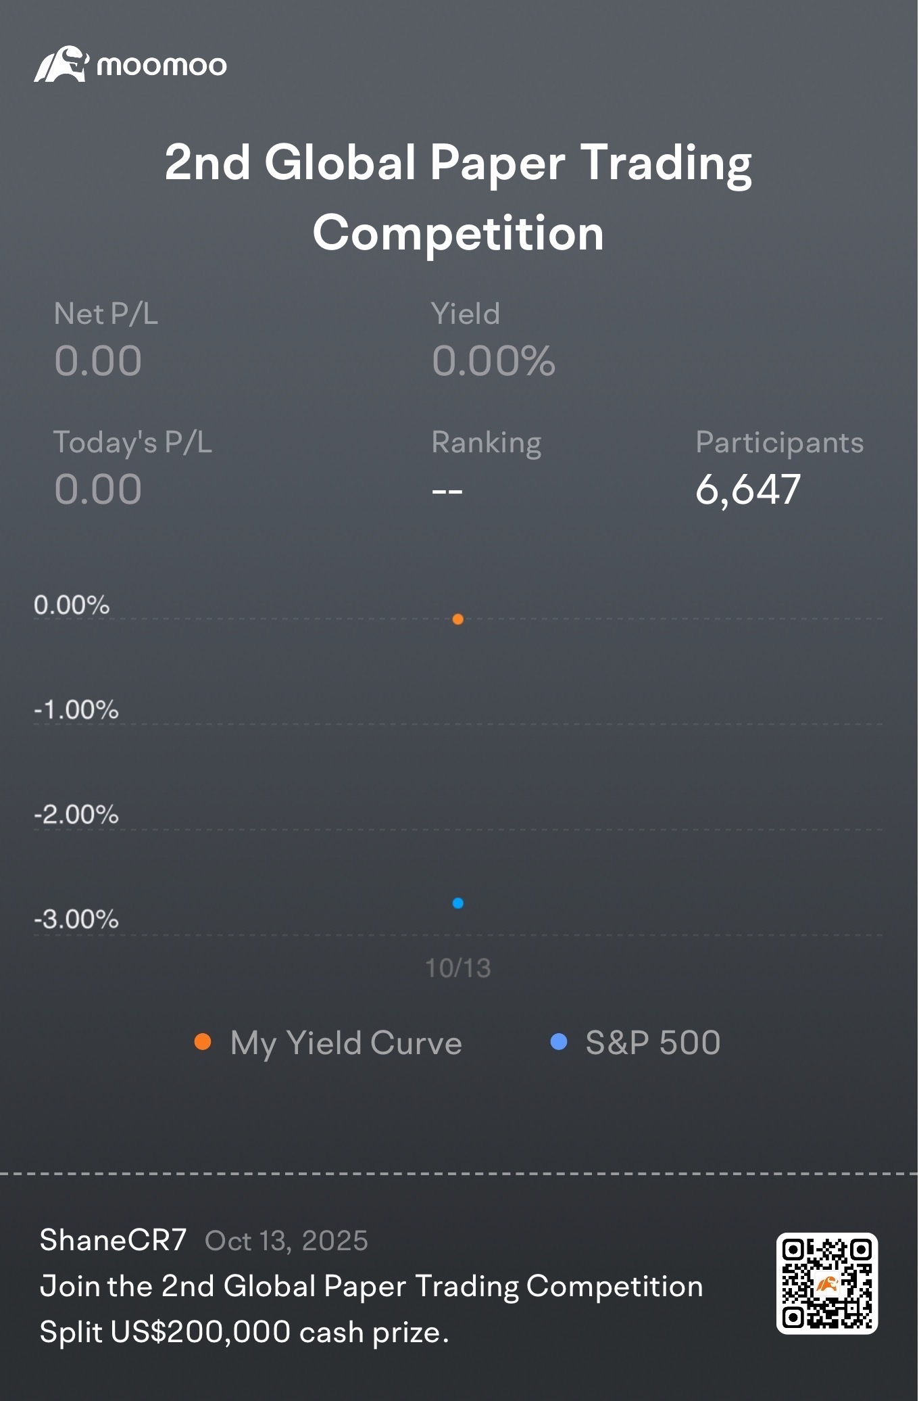Click the moomoo wordmark text
Screen dimensions: 919x1401
click(162, 66)
